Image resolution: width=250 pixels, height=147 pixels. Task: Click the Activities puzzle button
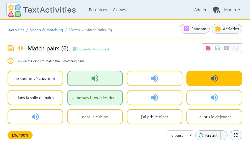click(227, 29)
